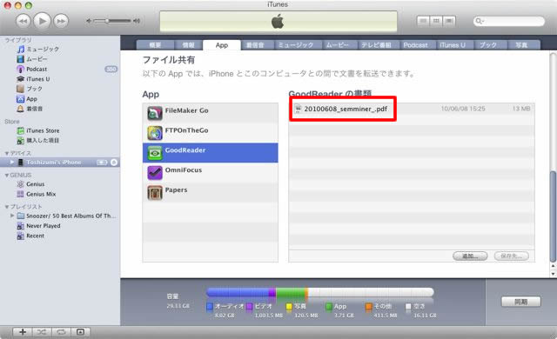Toggle the repeat button at bottom left
This screenshot has width=557, height=339.
61,332
